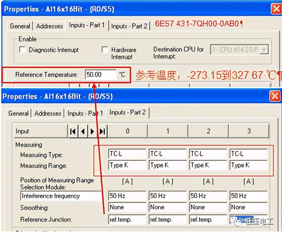Click channel 3 column header button
The width and height of the screenshot is (282, 234).
coord(249,131)
